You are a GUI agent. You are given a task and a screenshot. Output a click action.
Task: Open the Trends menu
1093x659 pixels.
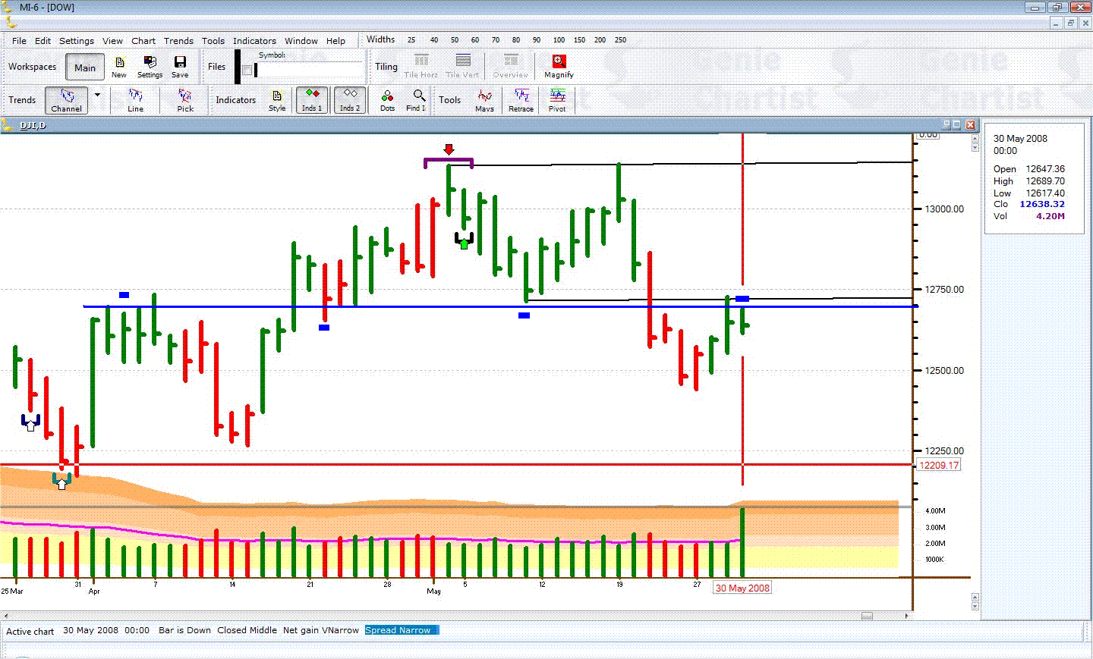(178, 41)
